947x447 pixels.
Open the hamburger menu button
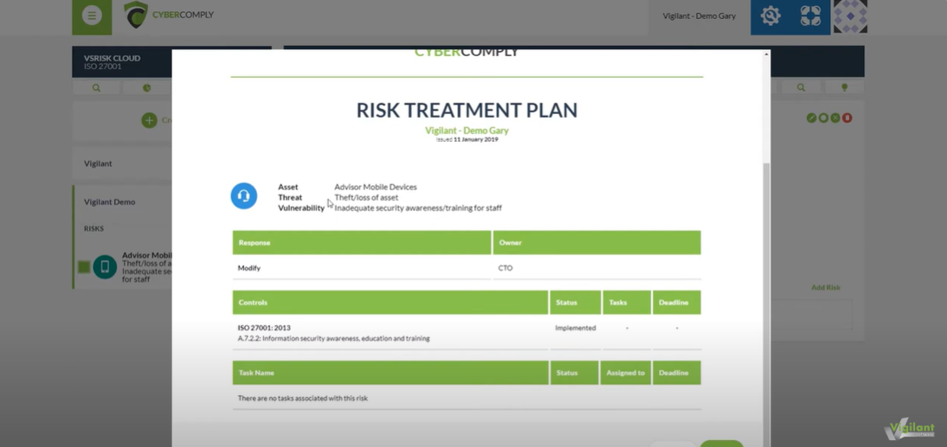(92, 16)
